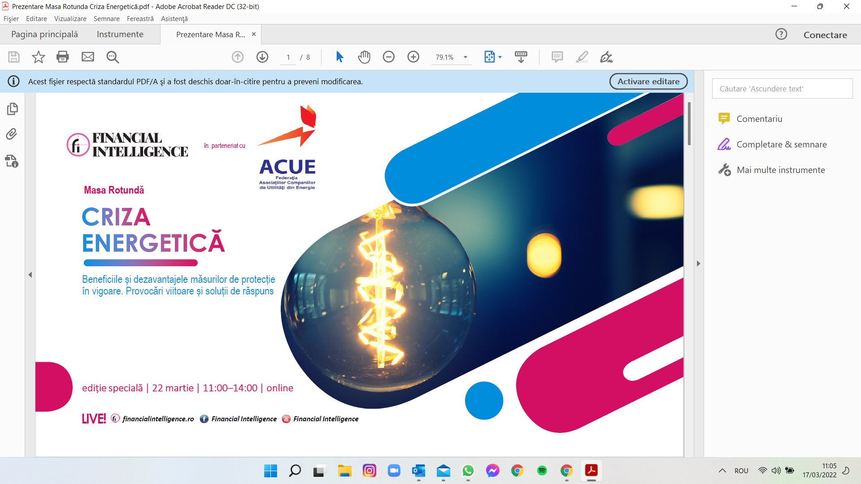Collapse the right tools pane
The height and width of the screenshot is (484, 861).
click(698, 264)
